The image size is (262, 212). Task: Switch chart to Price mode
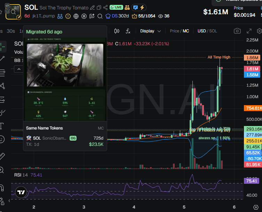174,31
